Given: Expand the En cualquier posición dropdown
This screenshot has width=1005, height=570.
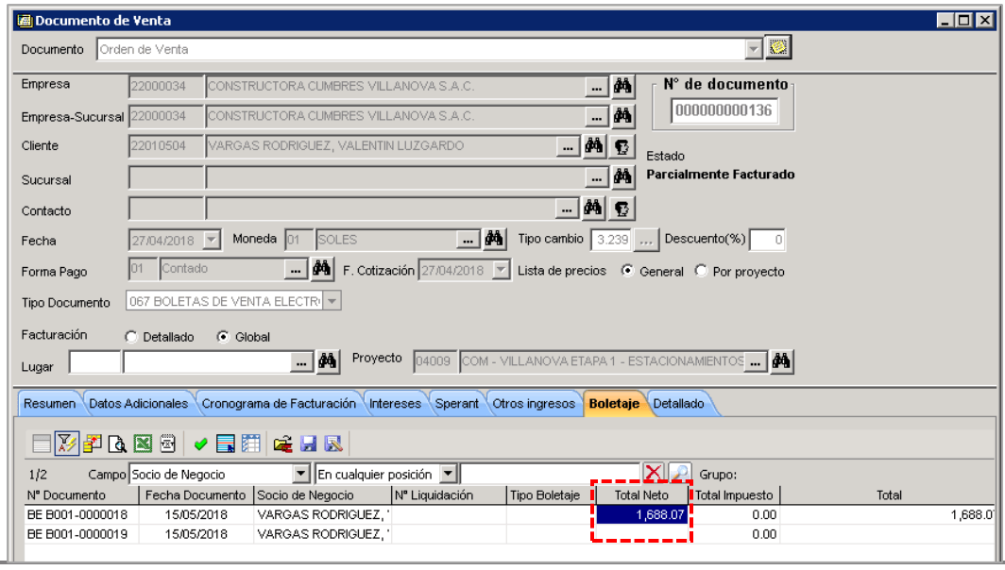Looking at the screenshot, I should click(448, 474).
